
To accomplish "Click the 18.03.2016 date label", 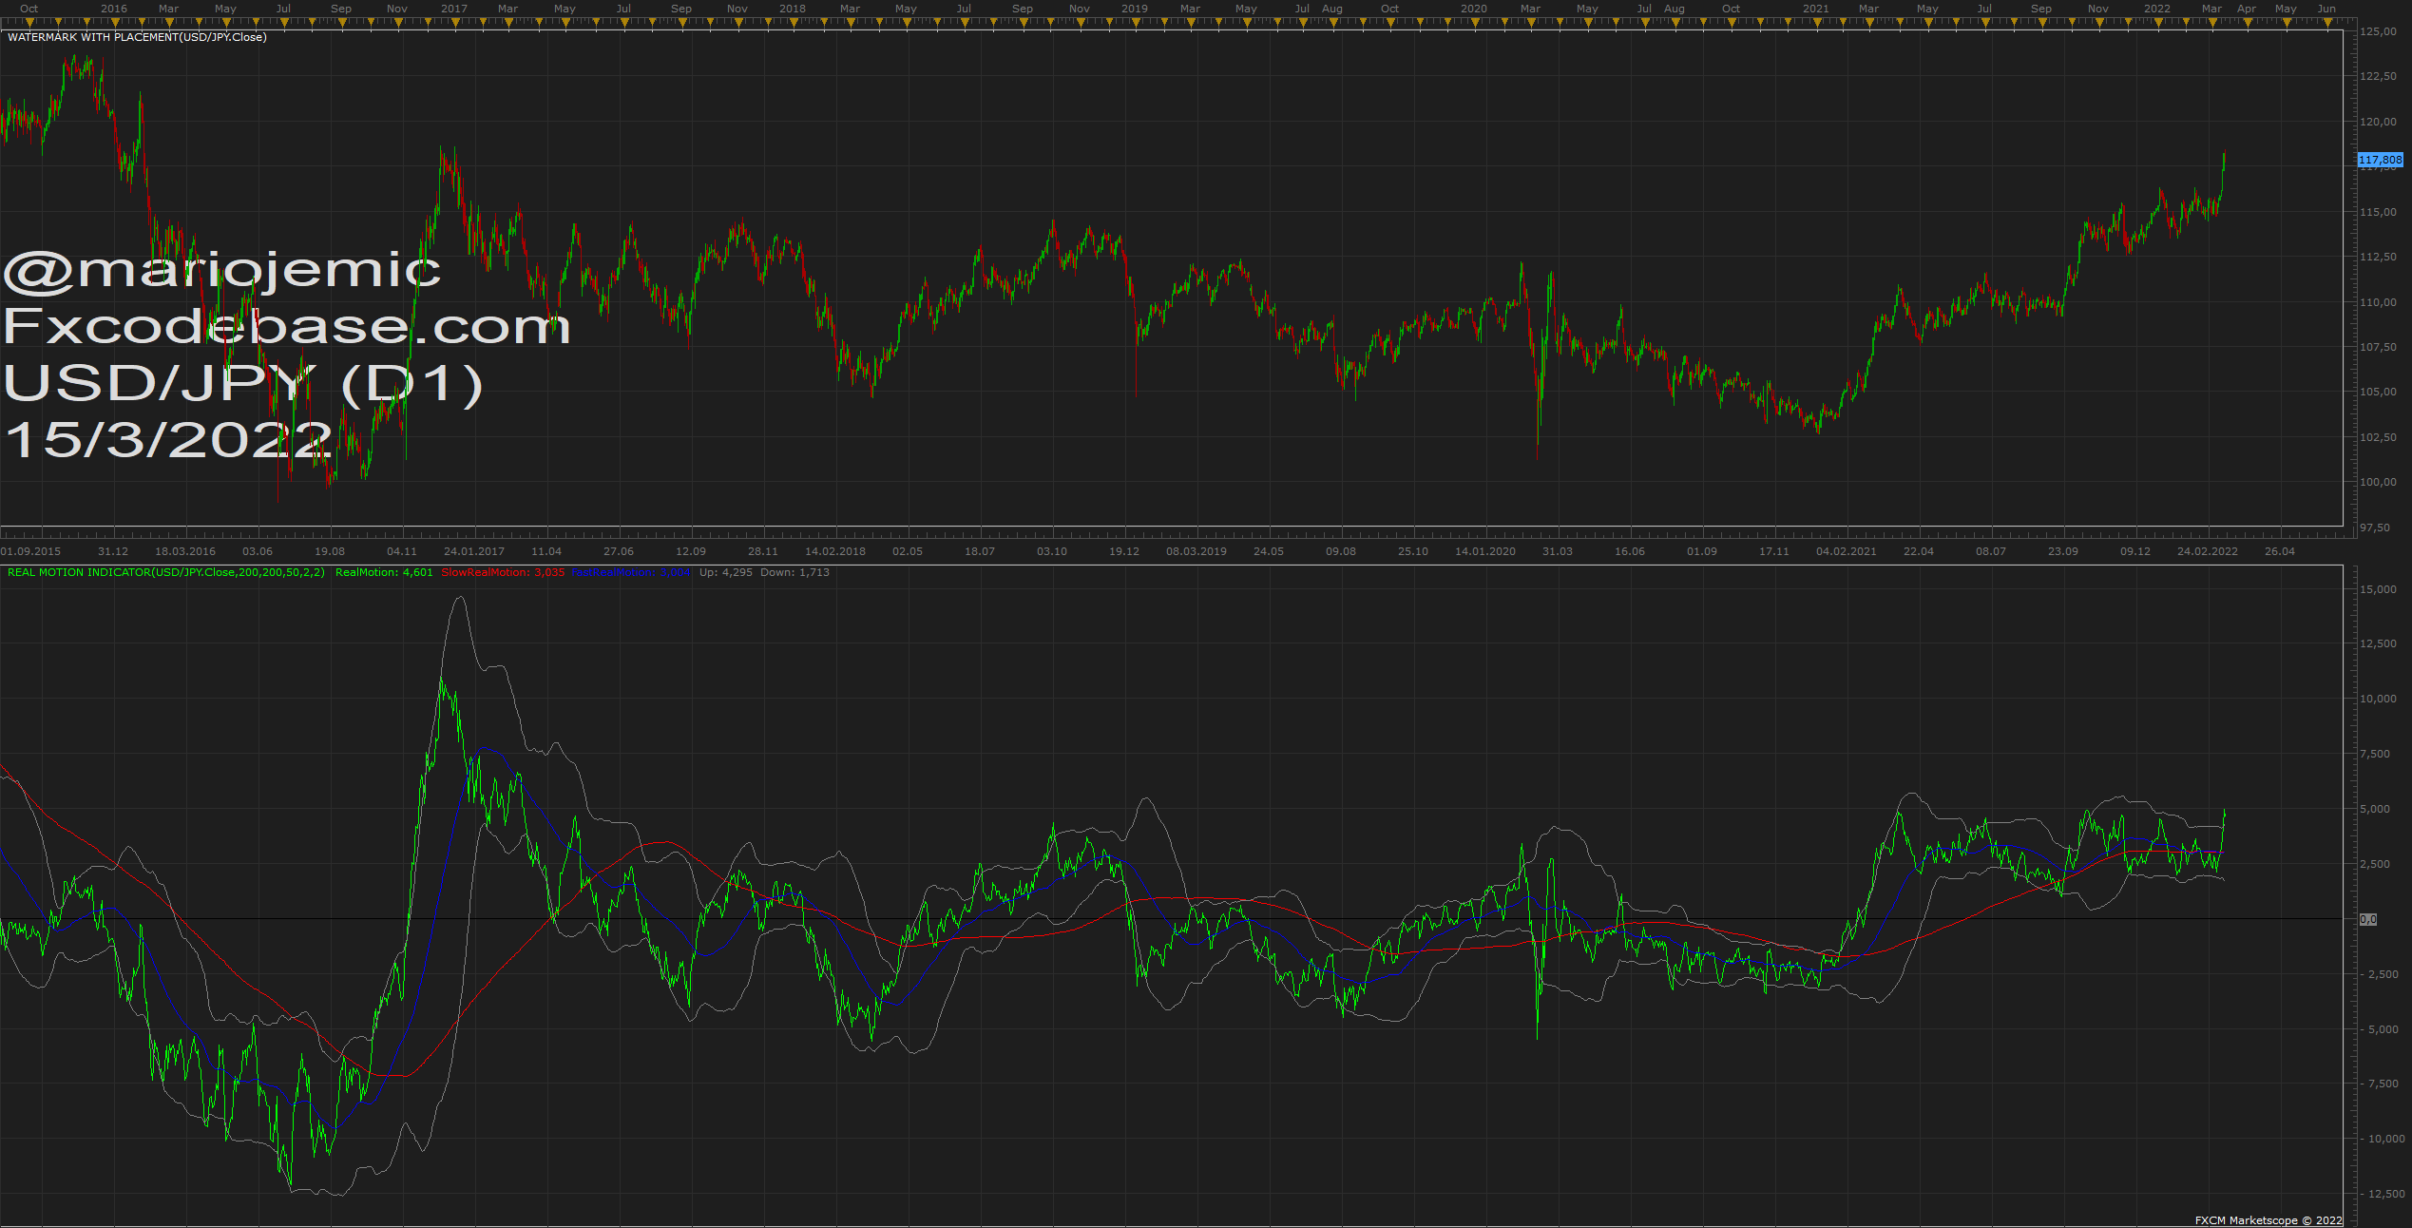I will click(185, 551).
